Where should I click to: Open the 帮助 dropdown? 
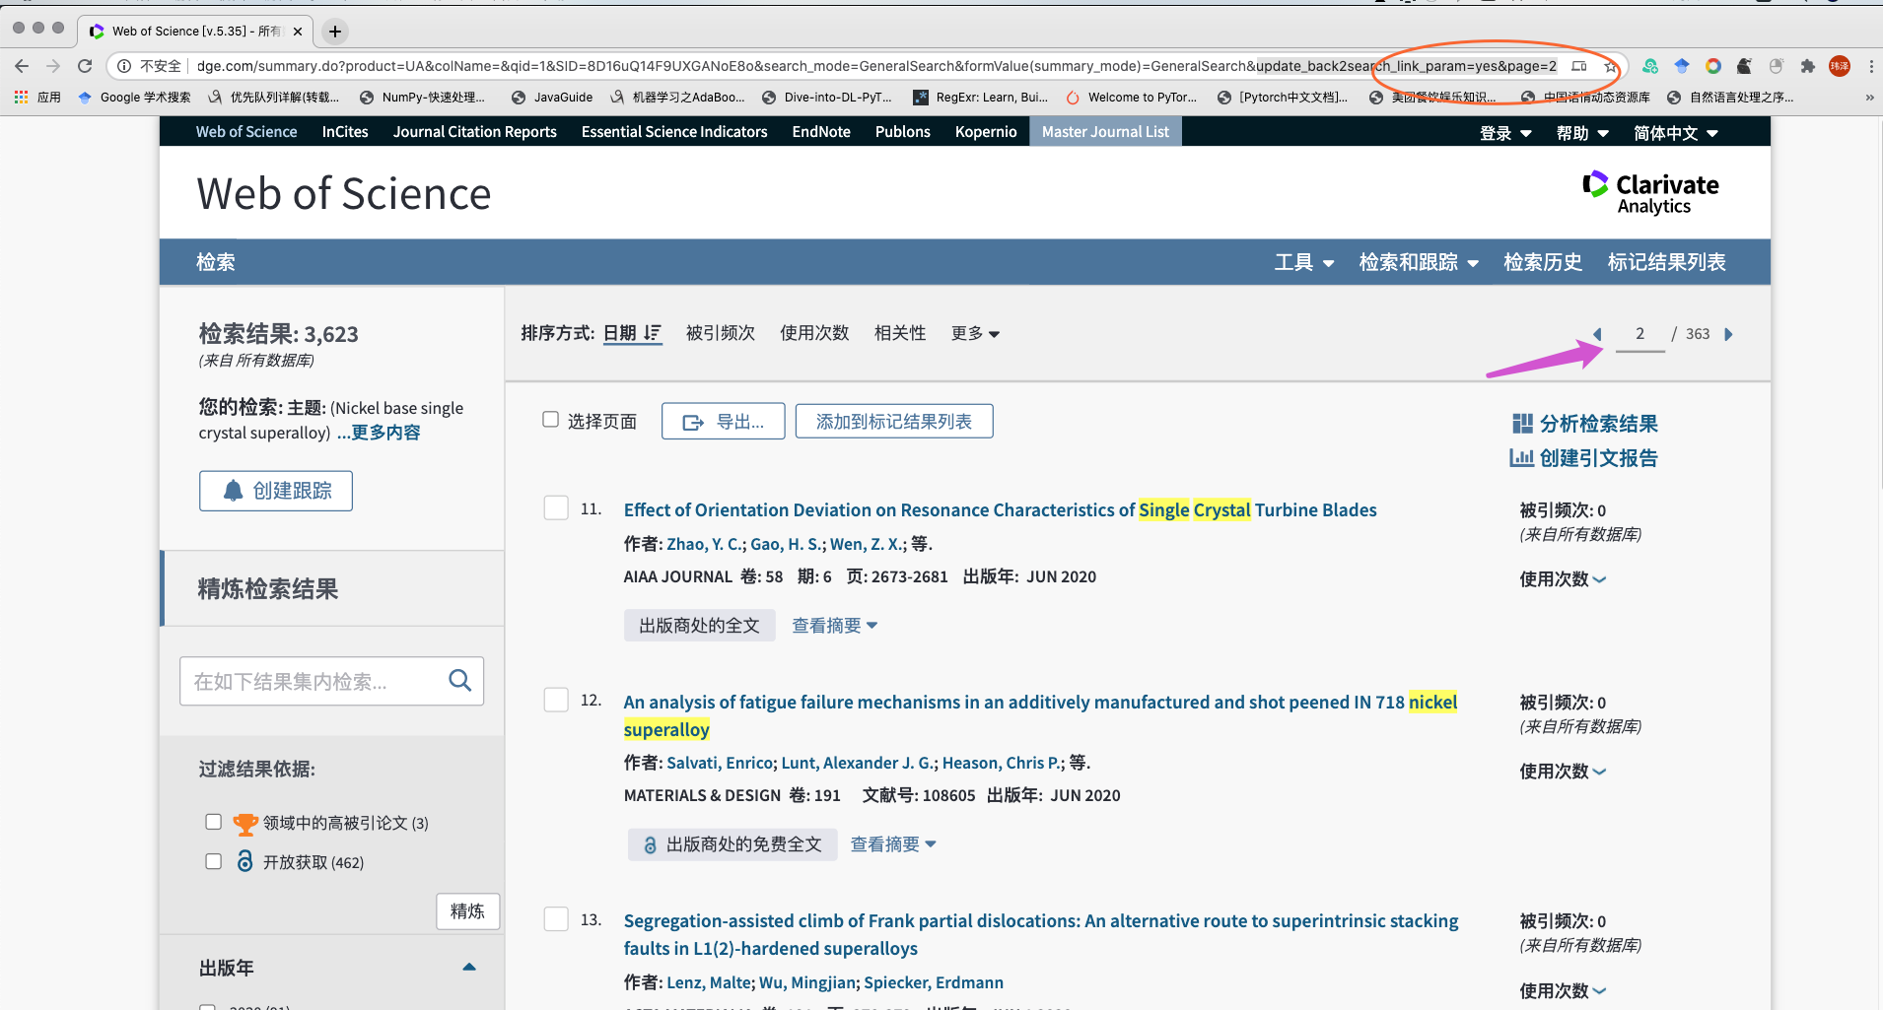(1582, 133)
